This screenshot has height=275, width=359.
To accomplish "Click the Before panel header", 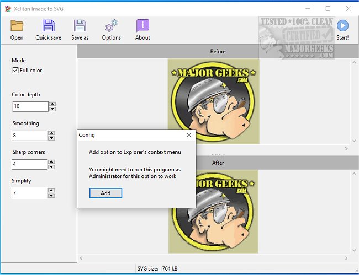I will tap(218, 51).
